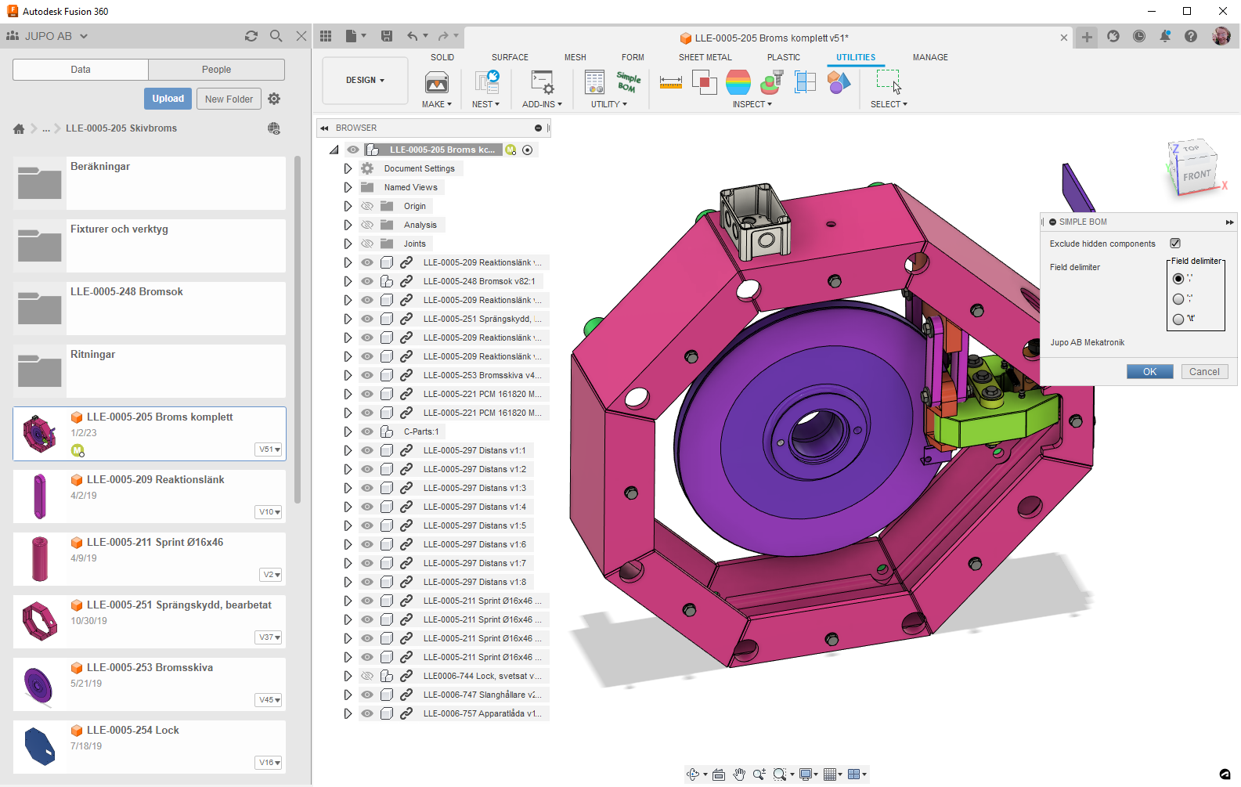Click the Save icon in toolbar

coord(386,36)
